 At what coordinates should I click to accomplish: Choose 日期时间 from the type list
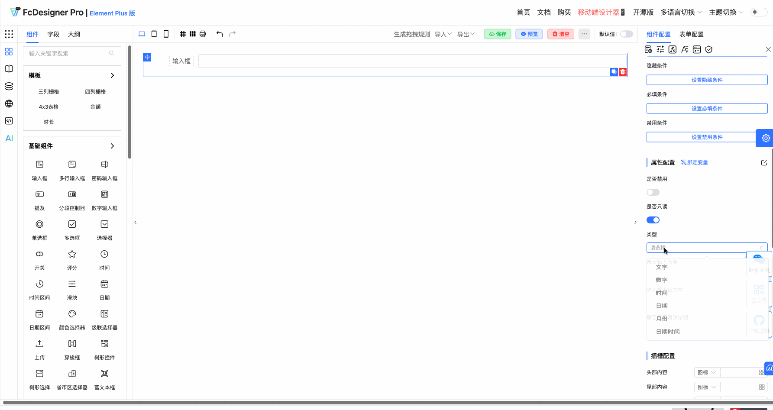pyautogui.click(x=668, y=332)
